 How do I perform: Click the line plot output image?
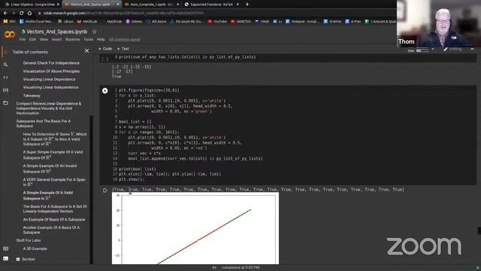195,228
